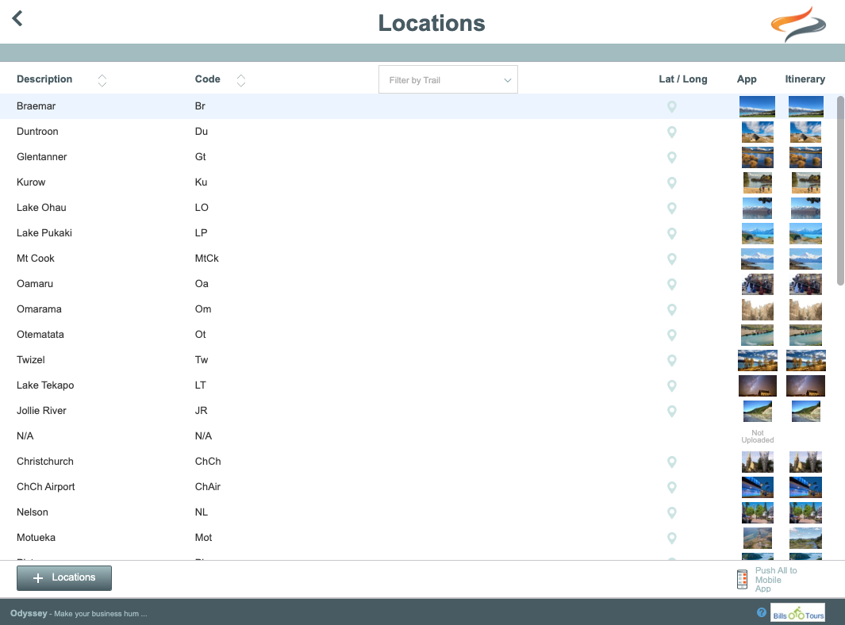The width and height of the screenshot is (845, 625).
Task: Open map pin for Otematata
Action: [671, 335]
